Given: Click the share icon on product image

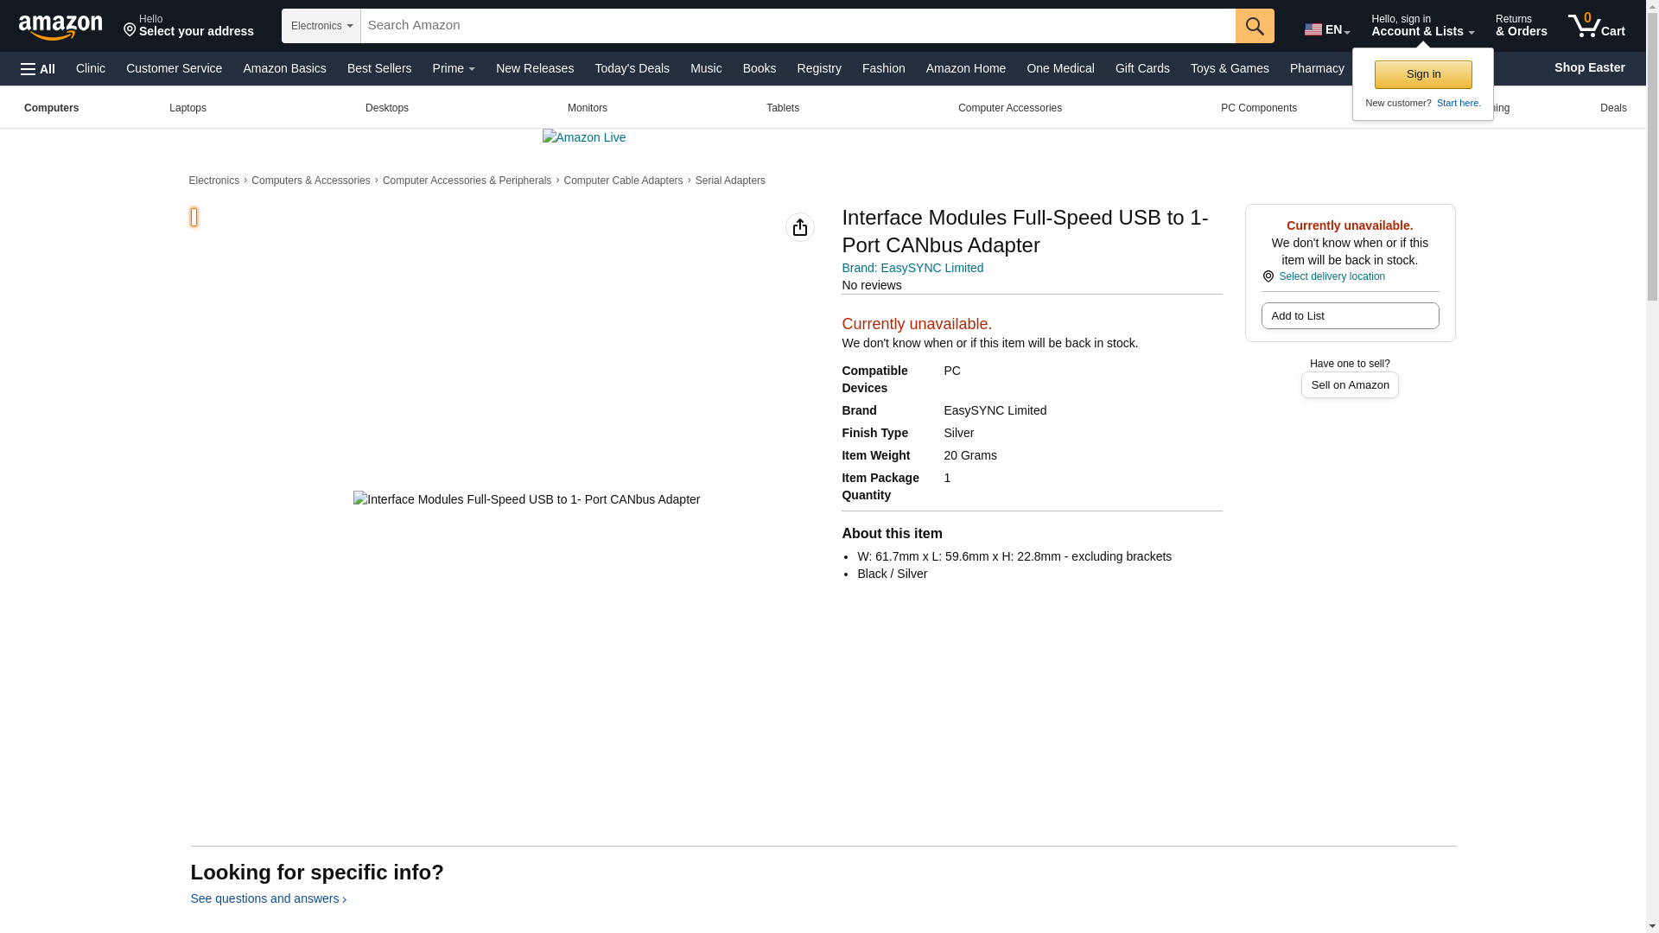Looking at the screenshot, I should 799,227.
